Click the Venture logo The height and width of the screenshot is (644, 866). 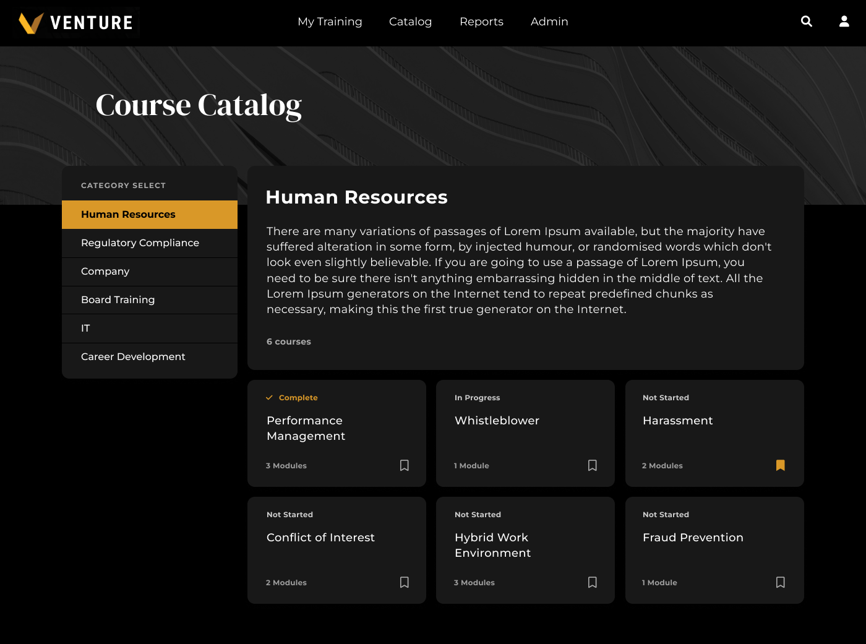[x=75, y=22]
